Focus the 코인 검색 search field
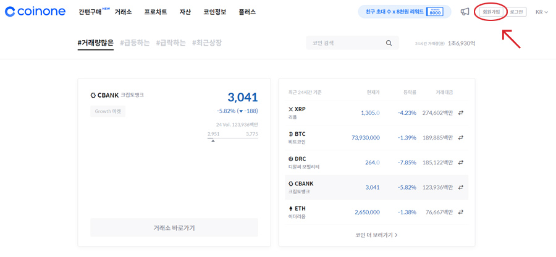Screen dimensions: 556x257 point(352,43)
